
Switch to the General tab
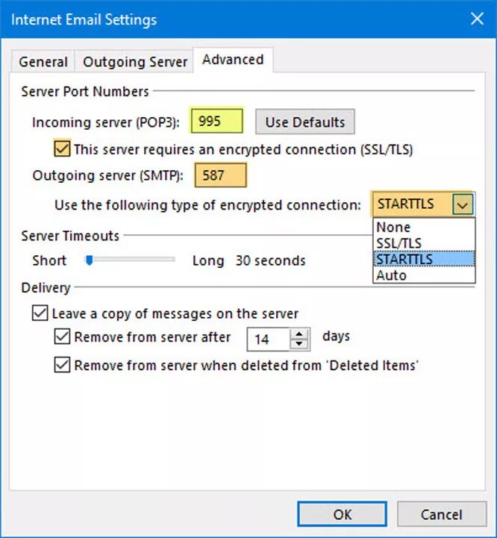point(43,62)
